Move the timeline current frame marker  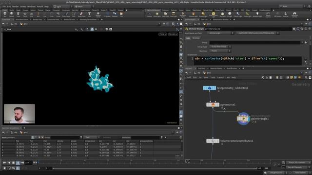point(188,161)
